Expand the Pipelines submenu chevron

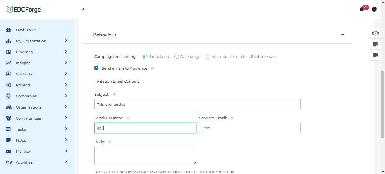tap(66, 52)
